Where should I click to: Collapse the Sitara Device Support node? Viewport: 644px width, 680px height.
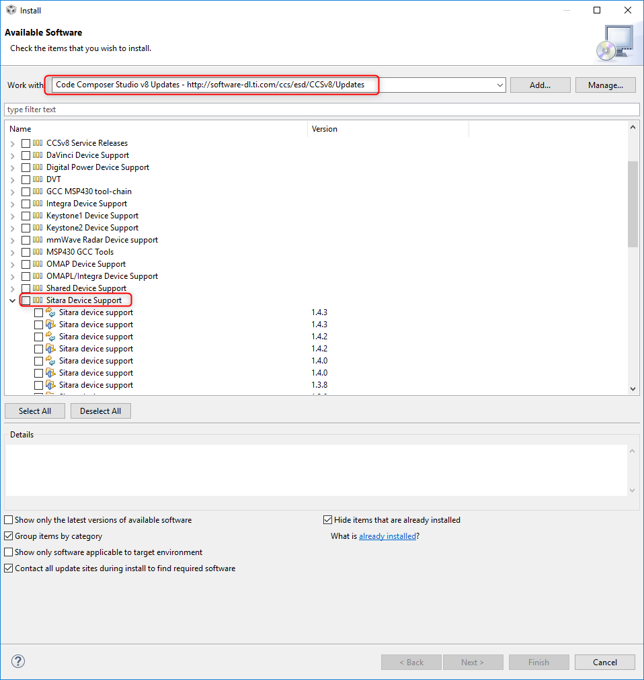pos(13,300)
